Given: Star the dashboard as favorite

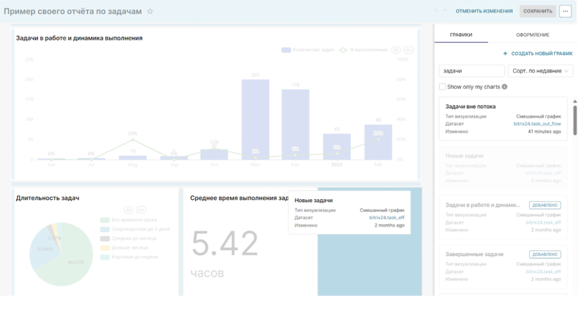Looking at the screenshot, I should (x=150, y=11).
